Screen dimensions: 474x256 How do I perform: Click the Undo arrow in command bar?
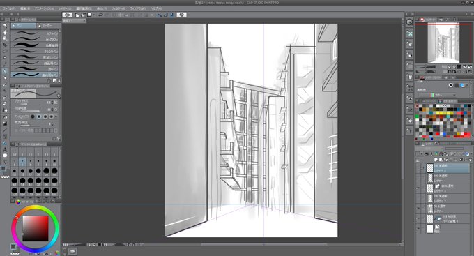100,15
